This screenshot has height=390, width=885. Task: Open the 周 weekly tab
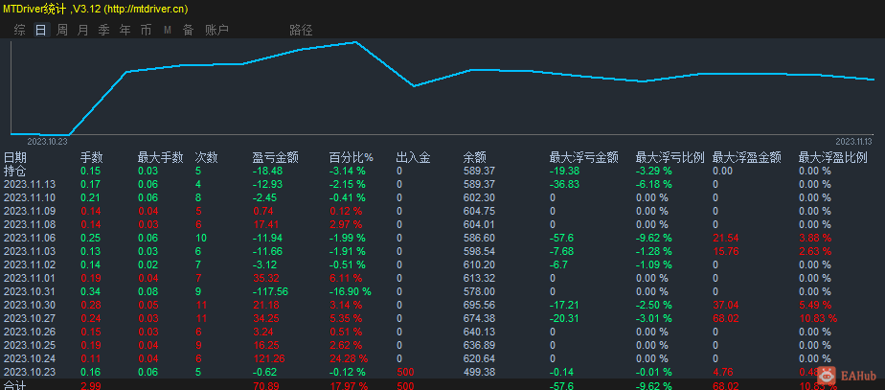coord(61,30)
